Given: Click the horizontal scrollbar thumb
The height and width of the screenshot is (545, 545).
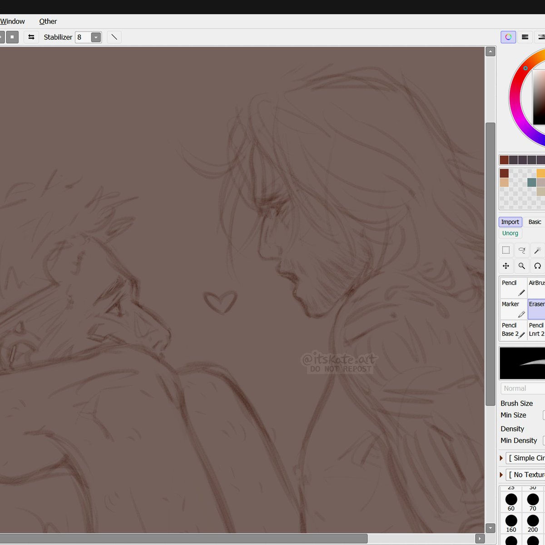Looking at the screenshot, I should (183, 539).
